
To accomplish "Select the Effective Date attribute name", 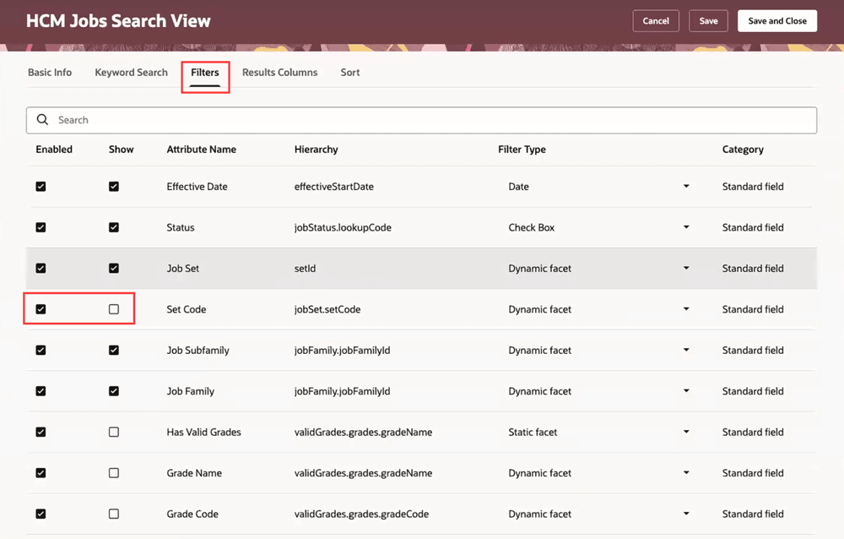I will click(x=197, y=187).
